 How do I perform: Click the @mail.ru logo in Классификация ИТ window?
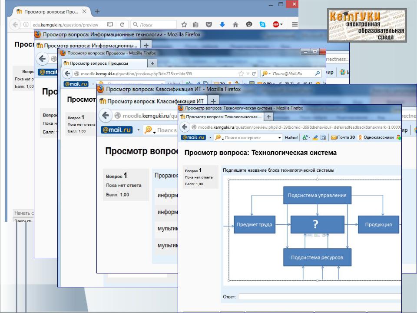pos(117,130)
